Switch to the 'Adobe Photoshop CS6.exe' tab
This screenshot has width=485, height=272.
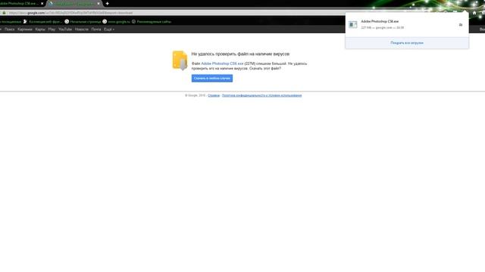click(20, 3)
